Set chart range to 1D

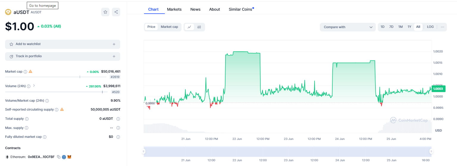(383, 27)
